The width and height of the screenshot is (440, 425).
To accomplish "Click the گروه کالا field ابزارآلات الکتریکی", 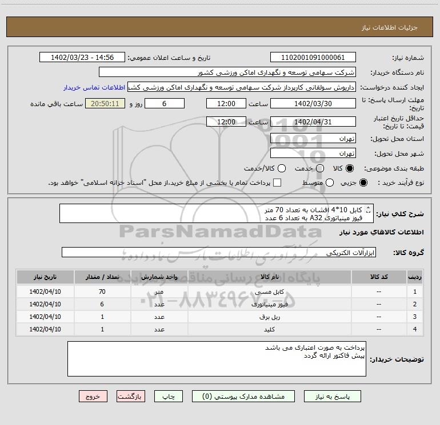I will click(219, 252).
